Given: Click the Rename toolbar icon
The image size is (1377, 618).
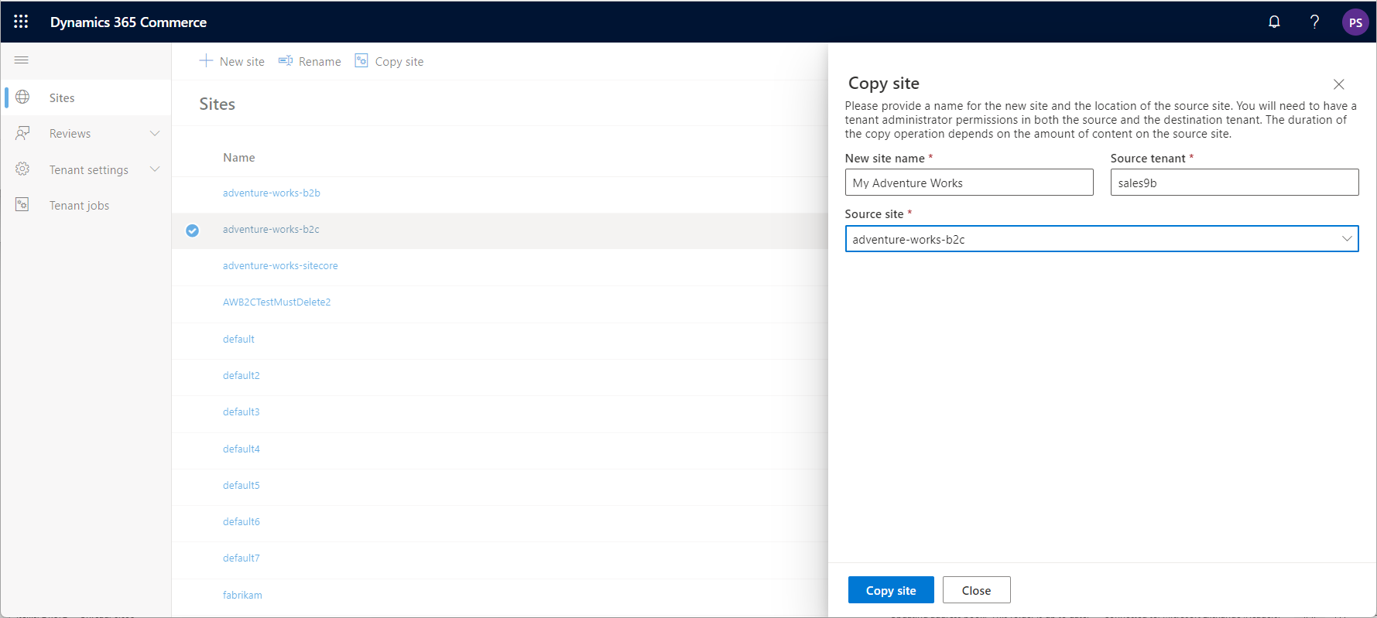Looking at the screenshot, I should [x=286, y=60].
